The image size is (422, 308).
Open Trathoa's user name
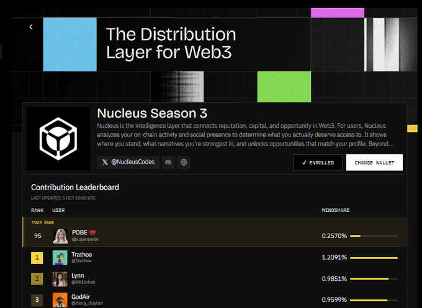click(81, 254)
